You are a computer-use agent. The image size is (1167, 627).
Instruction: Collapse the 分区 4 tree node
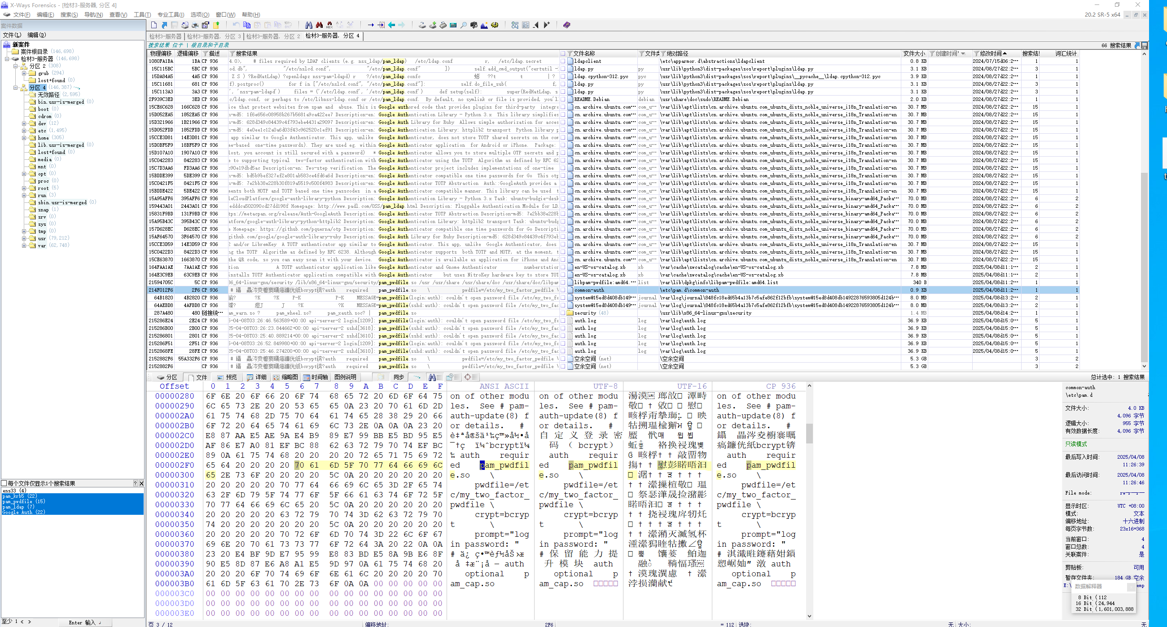[x=15, y=88]
